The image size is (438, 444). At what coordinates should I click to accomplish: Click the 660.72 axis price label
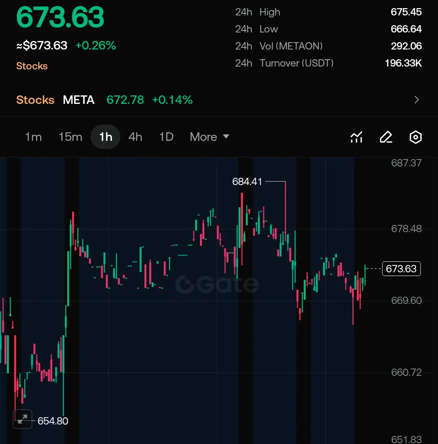[406, 372]
